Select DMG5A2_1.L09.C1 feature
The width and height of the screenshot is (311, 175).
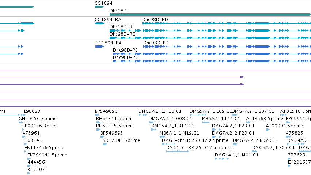198,115
